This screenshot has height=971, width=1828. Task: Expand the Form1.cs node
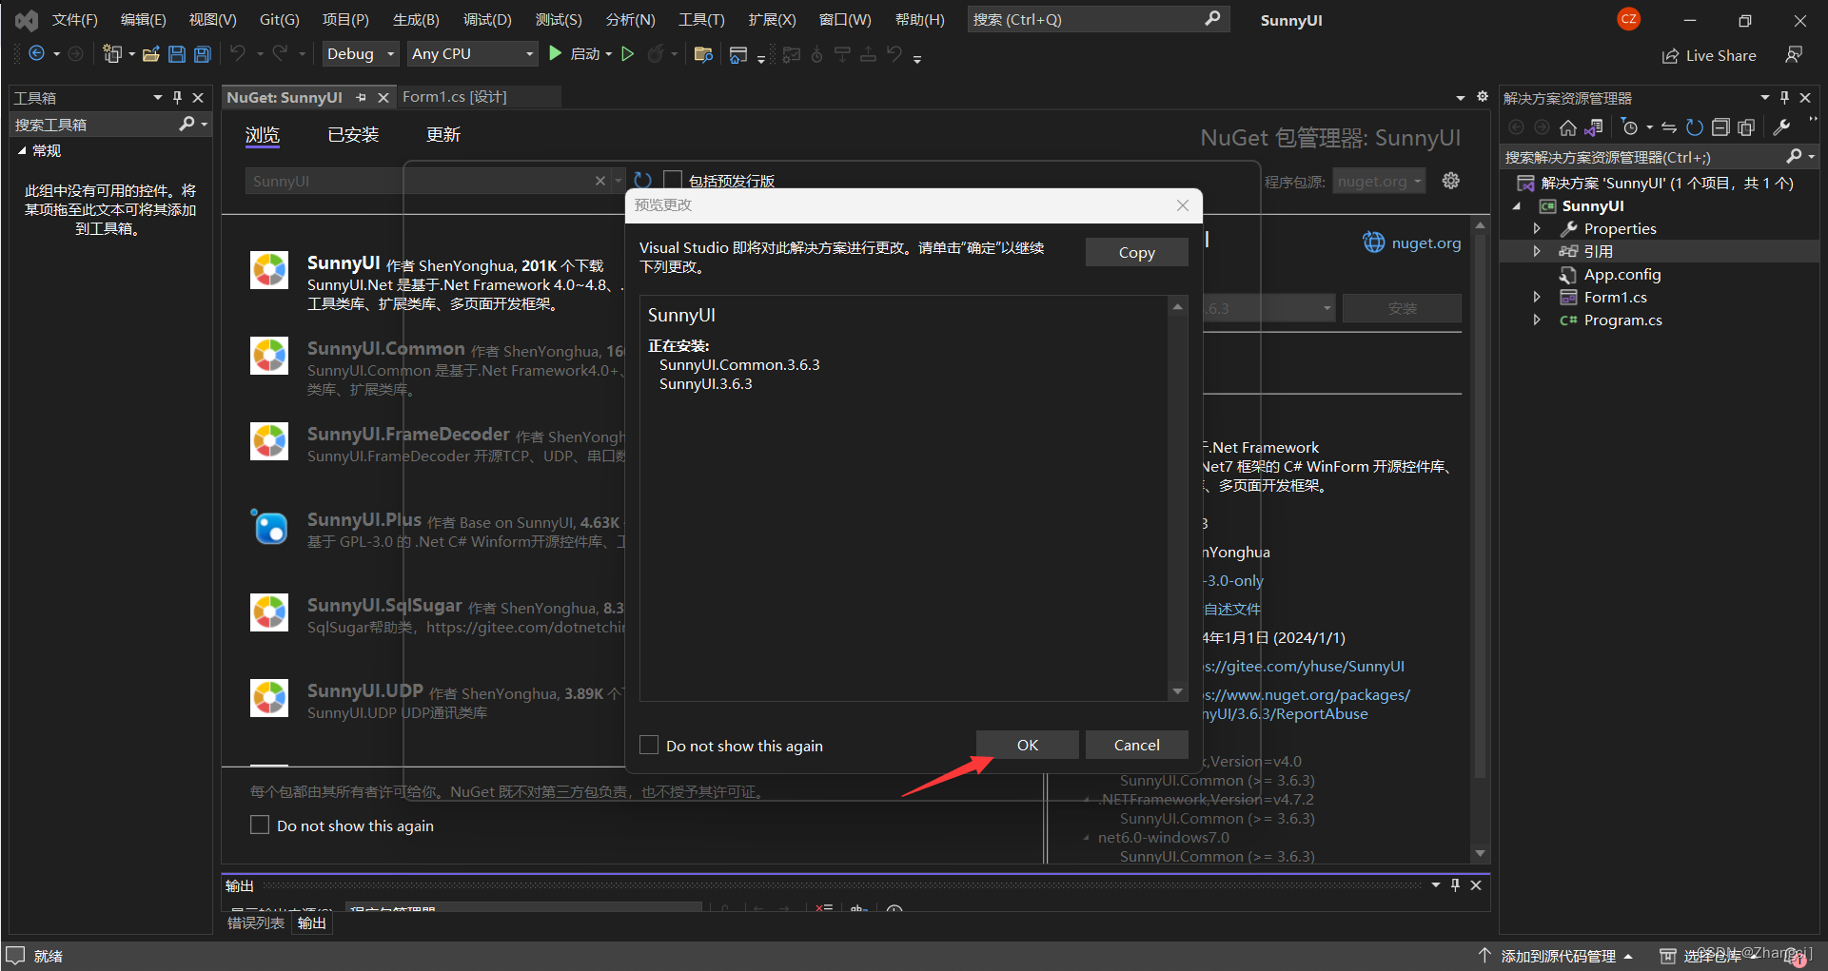[x=1537, y=297]
